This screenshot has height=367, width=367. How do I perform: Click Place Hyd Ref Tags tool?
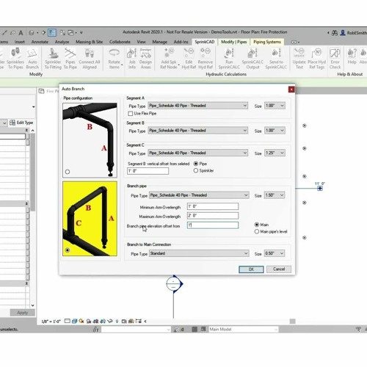point(316,58)
